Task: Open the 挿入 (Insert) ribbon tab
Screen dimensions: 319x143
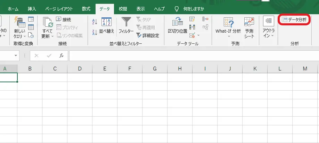Action: click(32, 8)
